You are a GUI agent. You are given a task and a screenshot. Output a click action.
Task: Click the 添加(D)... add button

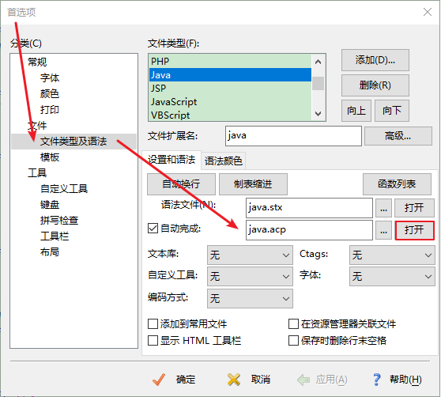click(375, 60)
